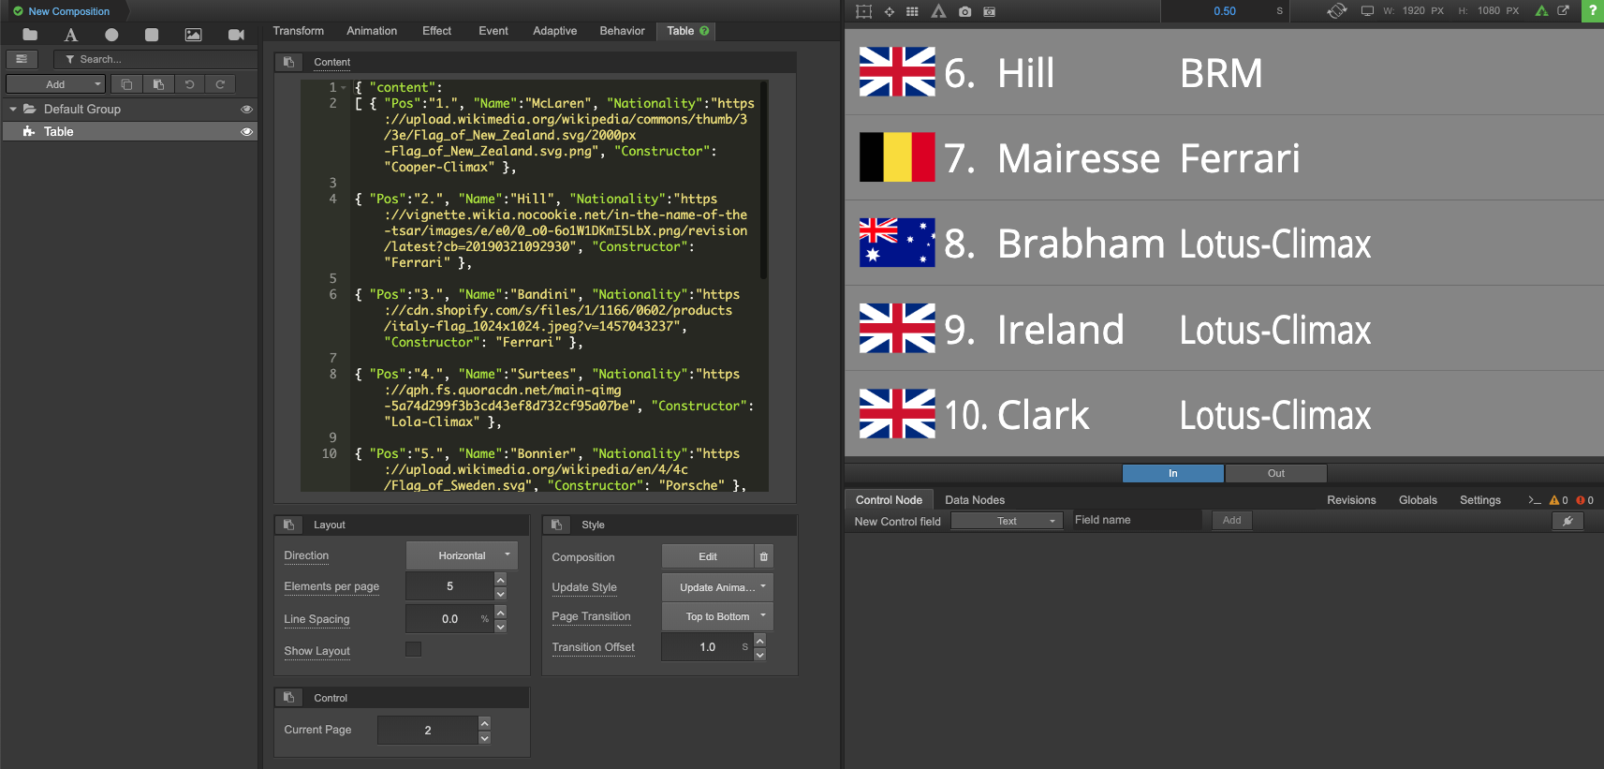Click the Layout section copy icon
1604x769 pixels.
tap(288, 525)
